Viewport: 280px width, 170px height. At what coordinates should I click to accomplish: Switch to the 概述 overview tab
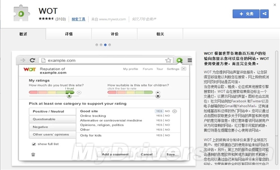click(23, 34)
